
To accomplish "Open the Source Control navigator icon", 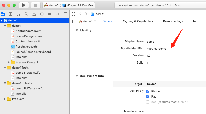I will pyautogui.click(x=10, y=14).
